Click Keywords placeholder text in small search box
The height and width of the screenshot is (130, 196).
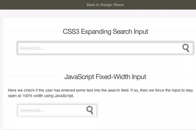pos(32,110)
